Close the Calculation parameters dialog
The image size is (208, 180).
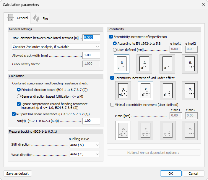click(203, 5)
